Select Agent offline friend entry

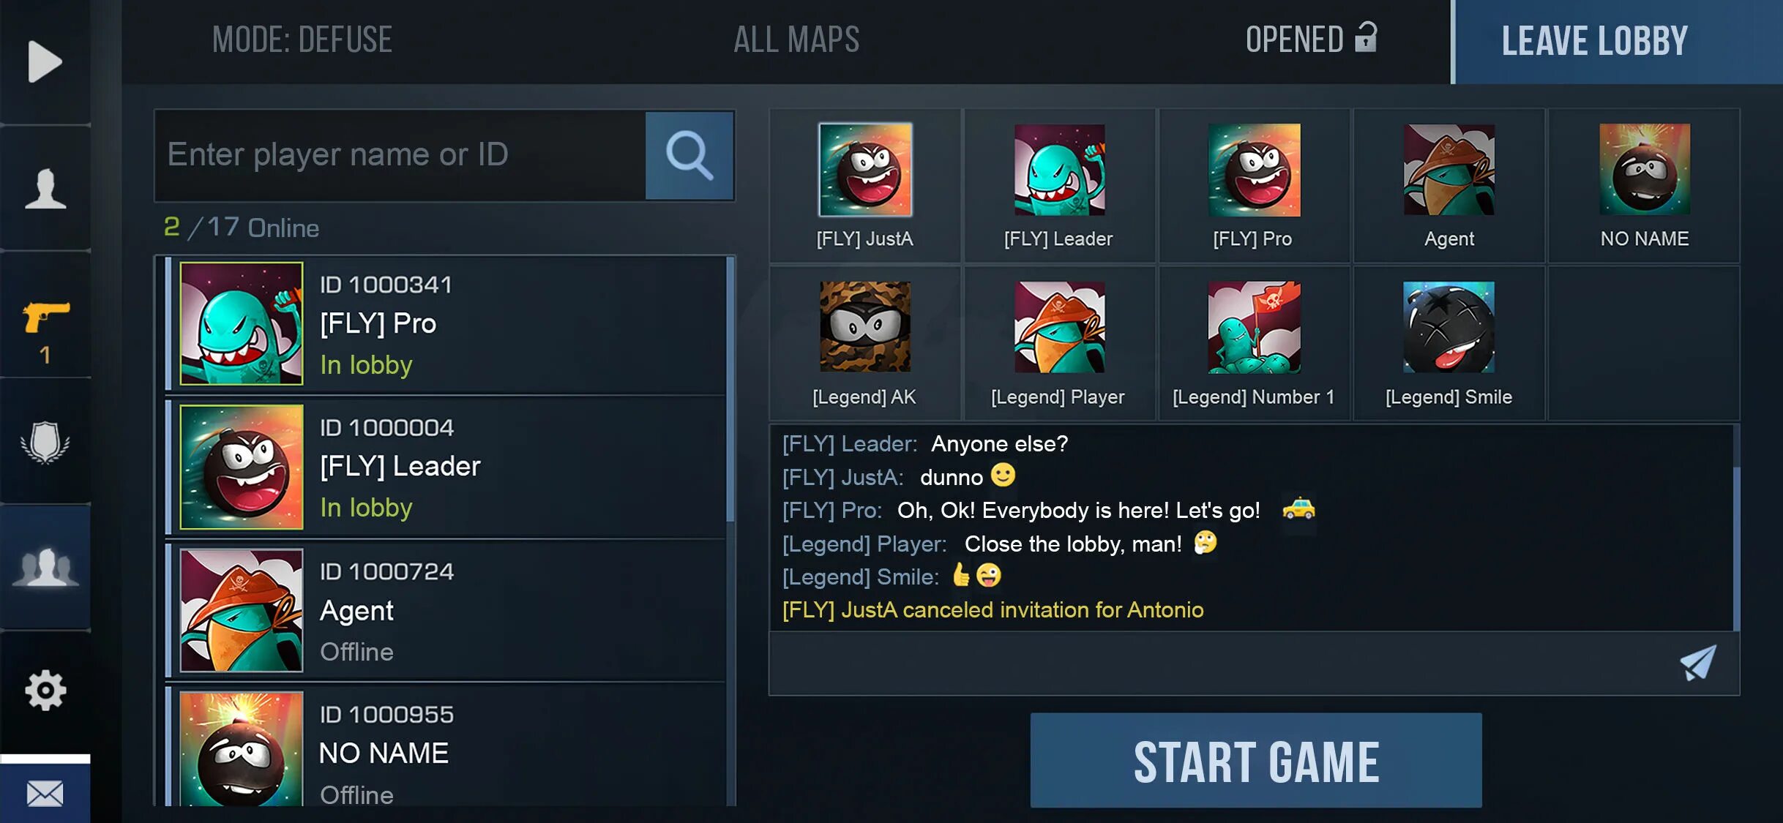point(446,611)
